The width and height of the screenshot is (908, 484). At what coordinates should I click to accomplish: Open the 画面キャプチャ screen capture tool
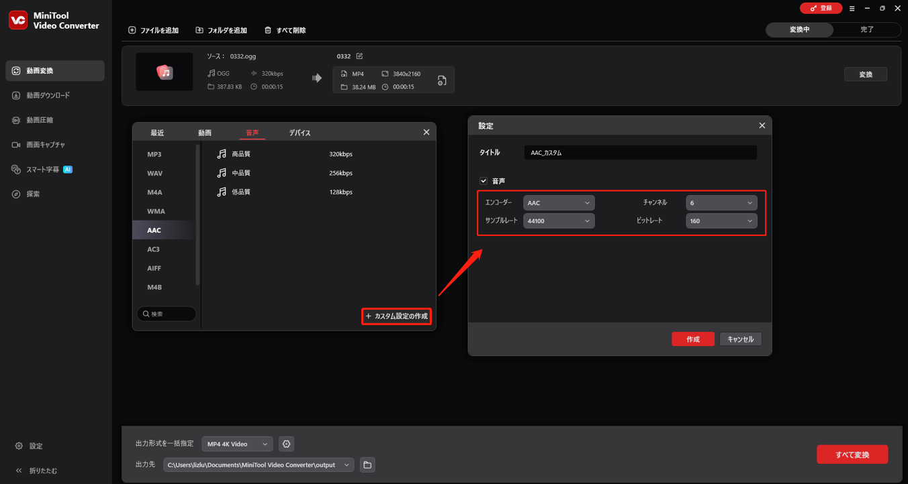[x=45, y=144]
